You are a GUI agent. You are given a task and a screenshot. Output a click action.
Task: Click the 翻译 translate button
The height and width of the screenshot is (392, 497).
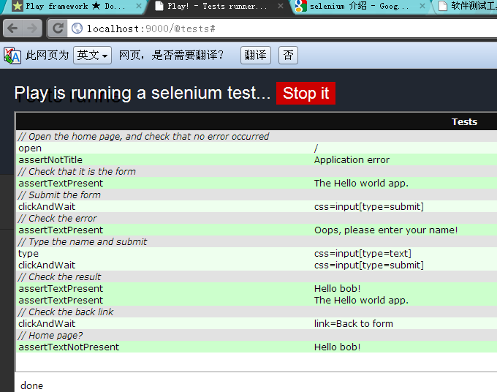256,55
